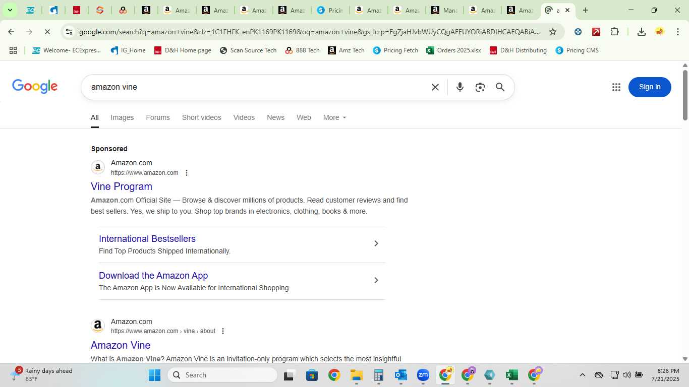Open the D&H Home page bookmark
Screen dimensions: 689x387
pos(183,50)
